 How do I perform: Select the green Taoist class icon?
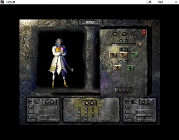click(x=134, y=55)
